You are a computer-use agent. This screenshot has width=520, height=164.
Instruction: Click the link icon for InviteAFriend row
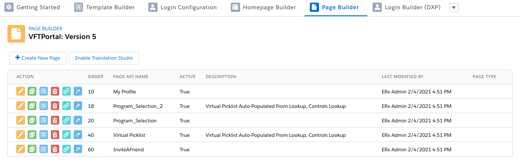click(x=66, y=150)
